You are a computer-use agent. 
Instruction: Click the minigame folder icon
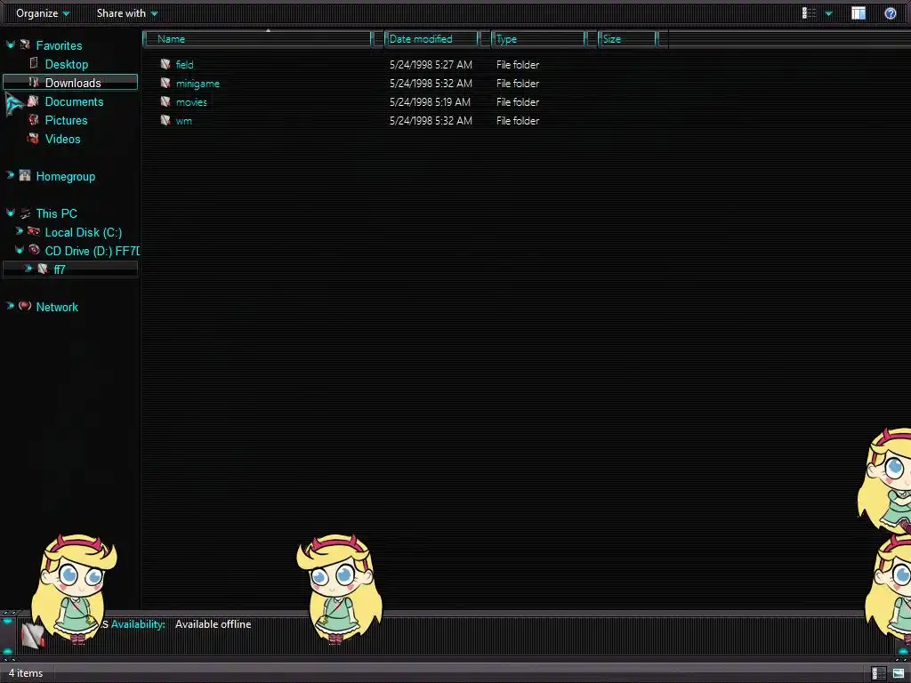(165, 83)
